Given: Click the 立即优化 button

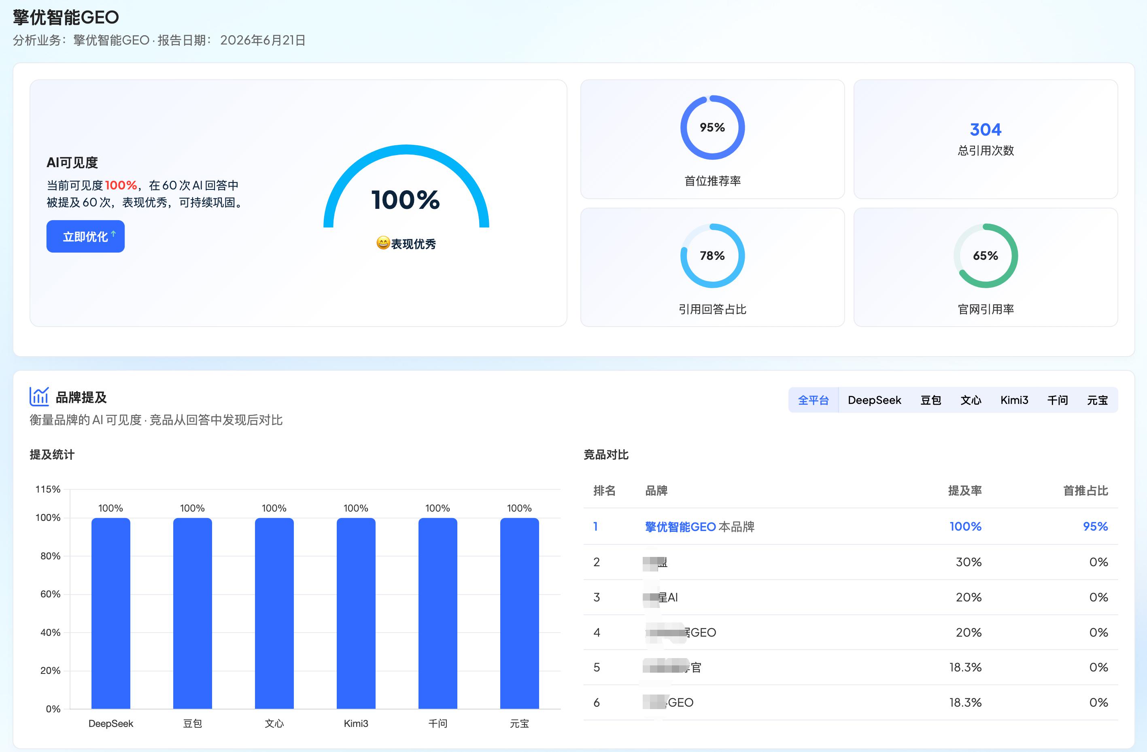Looking at the screenshot, I should click(x=85, y=236).
